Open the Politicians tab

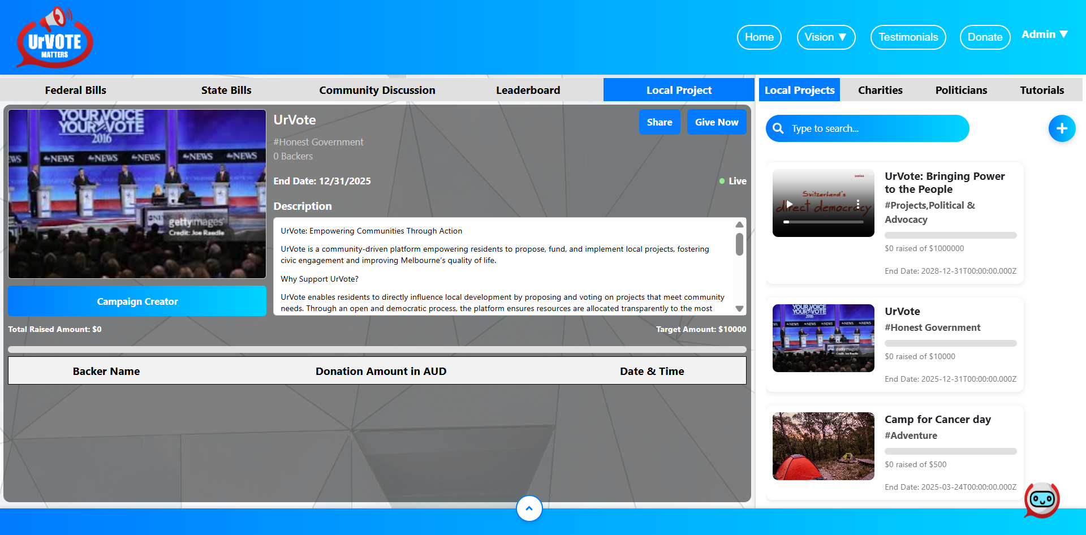click(961, 90)
